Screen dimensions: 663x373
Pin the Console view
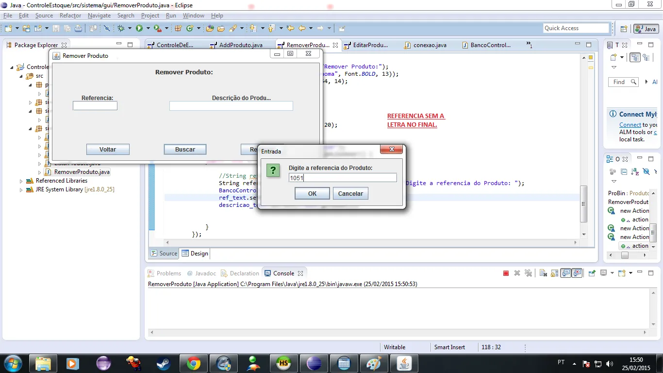[592, 273]
